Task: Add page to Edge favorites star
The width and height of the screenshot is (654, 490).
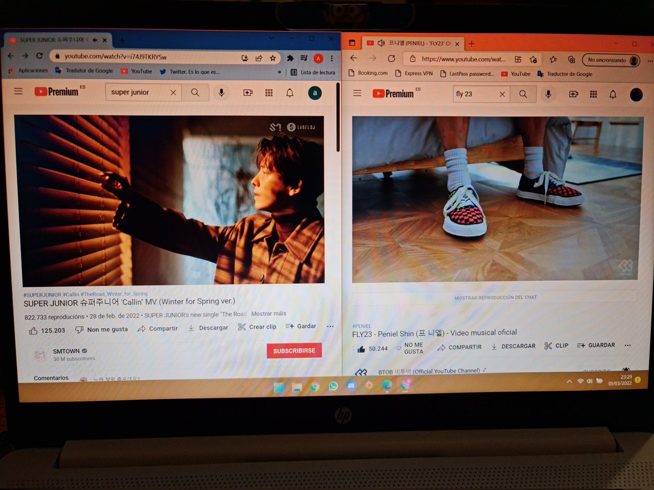Action: tap(533, 59)
